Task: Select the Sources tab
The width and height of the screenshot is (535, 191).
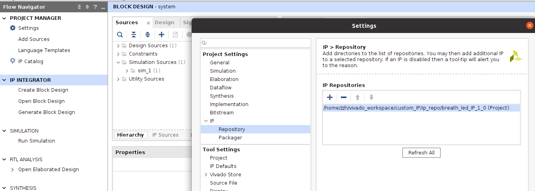Action: tap(127, 23)
